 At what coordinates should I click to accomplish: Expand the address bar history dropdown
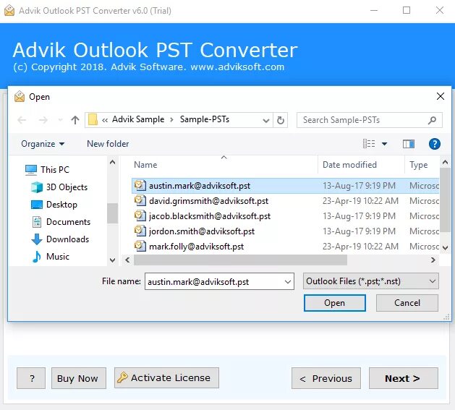click(x=265, y=121)
